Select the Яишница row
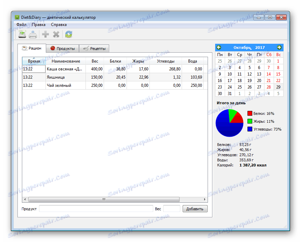 click(x=115, y=77)
